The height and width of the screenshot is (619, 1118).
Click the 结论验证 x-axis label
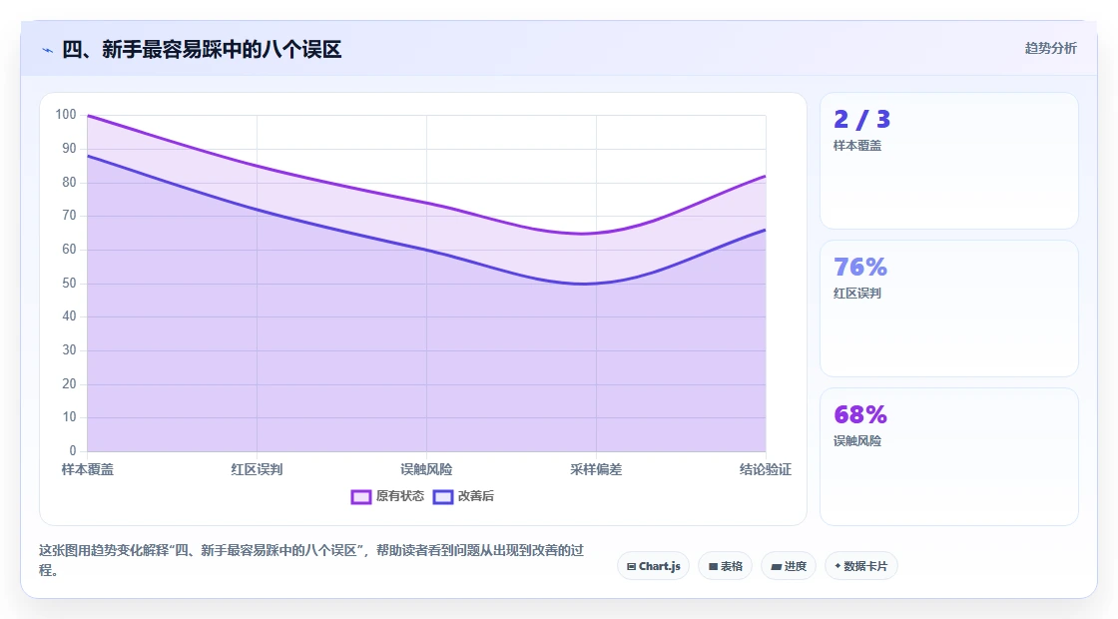coord(765,469)
